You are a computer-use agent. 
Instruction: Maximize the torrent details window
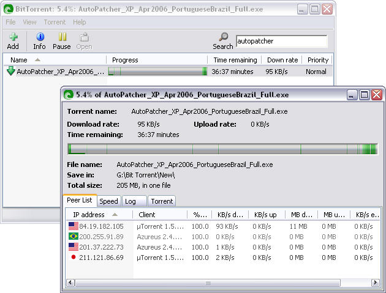[x=364, y=95]
